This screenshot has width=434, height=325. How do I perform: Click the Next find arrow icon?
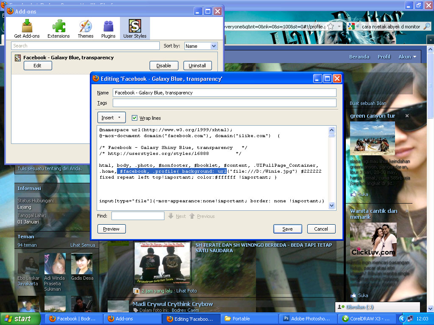click(171, 216)
